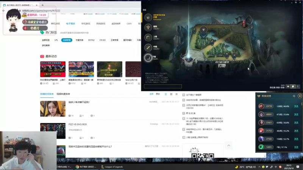Image resolution: width=303 pixels, height=170 pixels.
Task: Open ranked item 野性的美
Action: click(x=191, y=113)
